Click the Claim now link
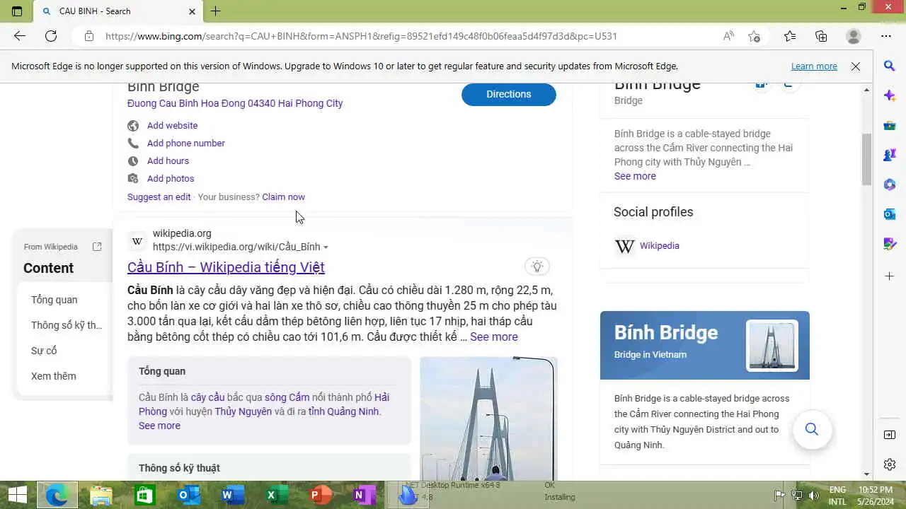Screen dimensions: 906x509 [x=283, y=197]
